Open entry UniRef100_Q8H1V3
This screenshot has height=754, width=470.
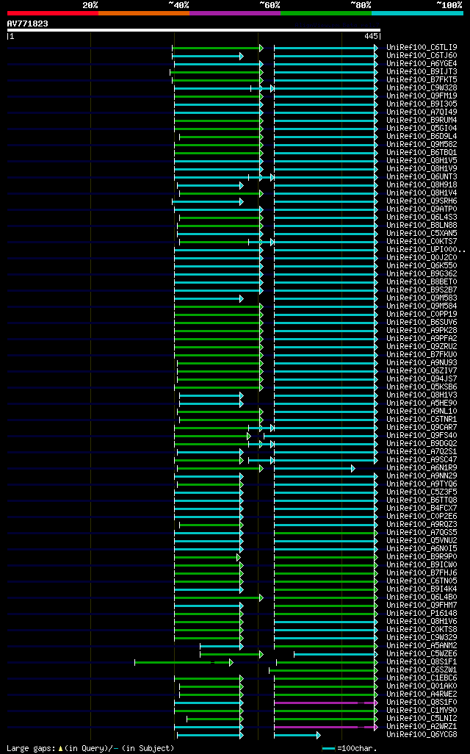pos(422,395)
